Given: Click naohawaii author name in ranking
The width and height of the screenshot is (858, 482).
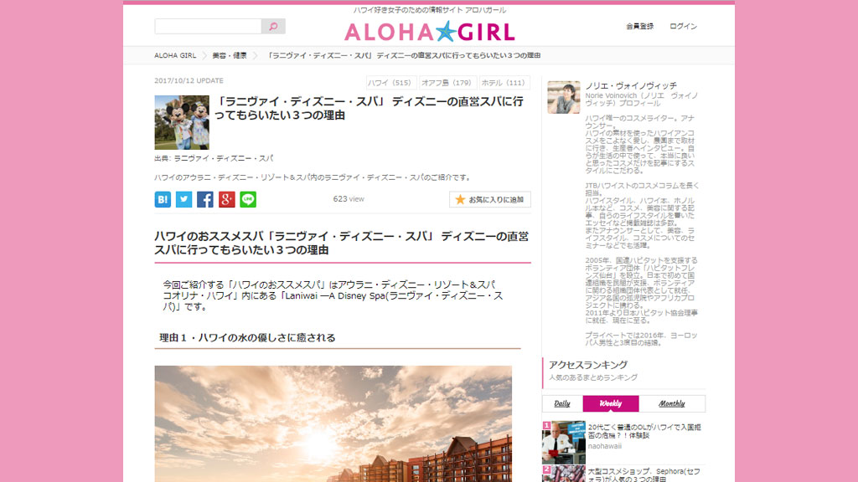Looking at the screenshot, I should click(x=605, y=446).
